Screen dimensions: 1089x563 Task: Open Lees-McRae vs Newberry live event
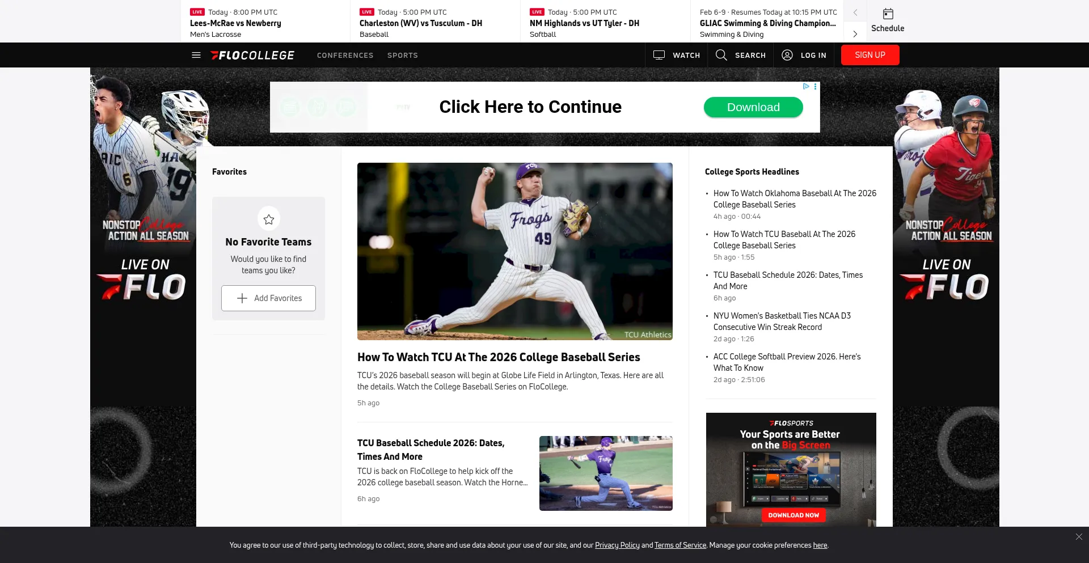click(265, 22)
